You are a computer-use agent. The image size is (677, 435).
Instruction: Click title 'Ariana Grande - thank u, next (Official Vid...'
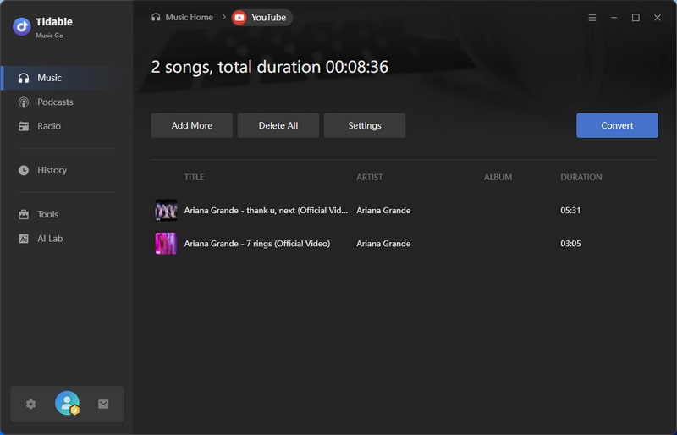[266, 211]
